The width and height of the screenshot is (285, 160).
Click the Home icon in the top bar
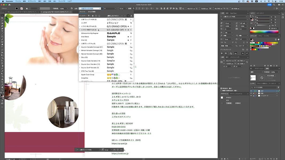10,5
